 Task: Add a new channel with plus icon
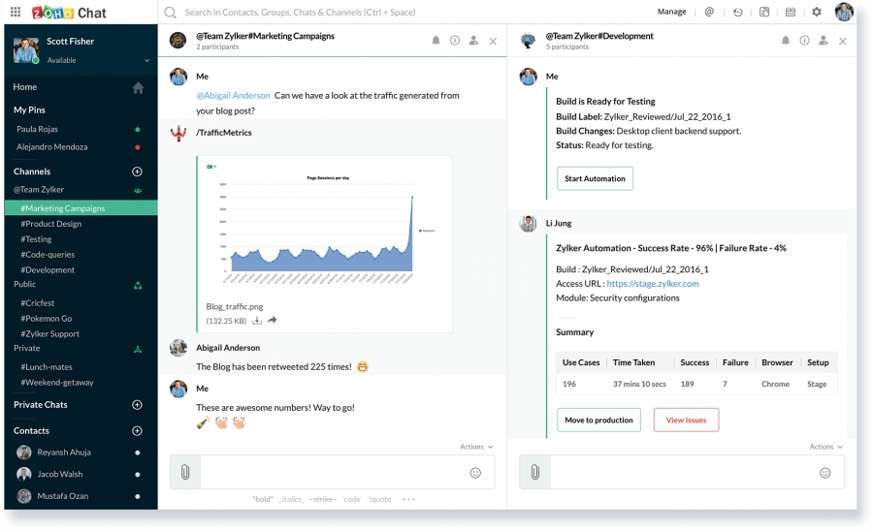137,171
